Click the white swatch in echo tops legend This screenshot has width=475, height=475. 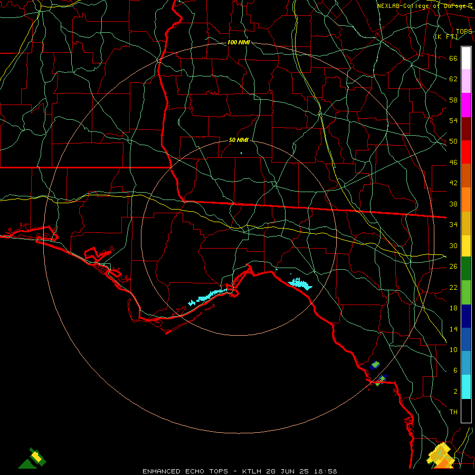(466, 58)
